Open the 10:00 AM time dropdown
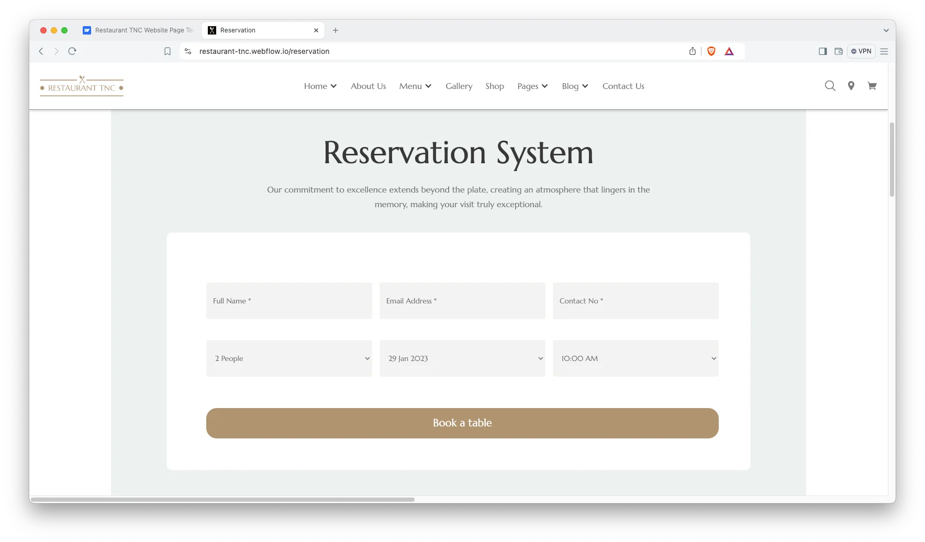The height and width of the screenshot is (542, 925). tap(636, 358)
